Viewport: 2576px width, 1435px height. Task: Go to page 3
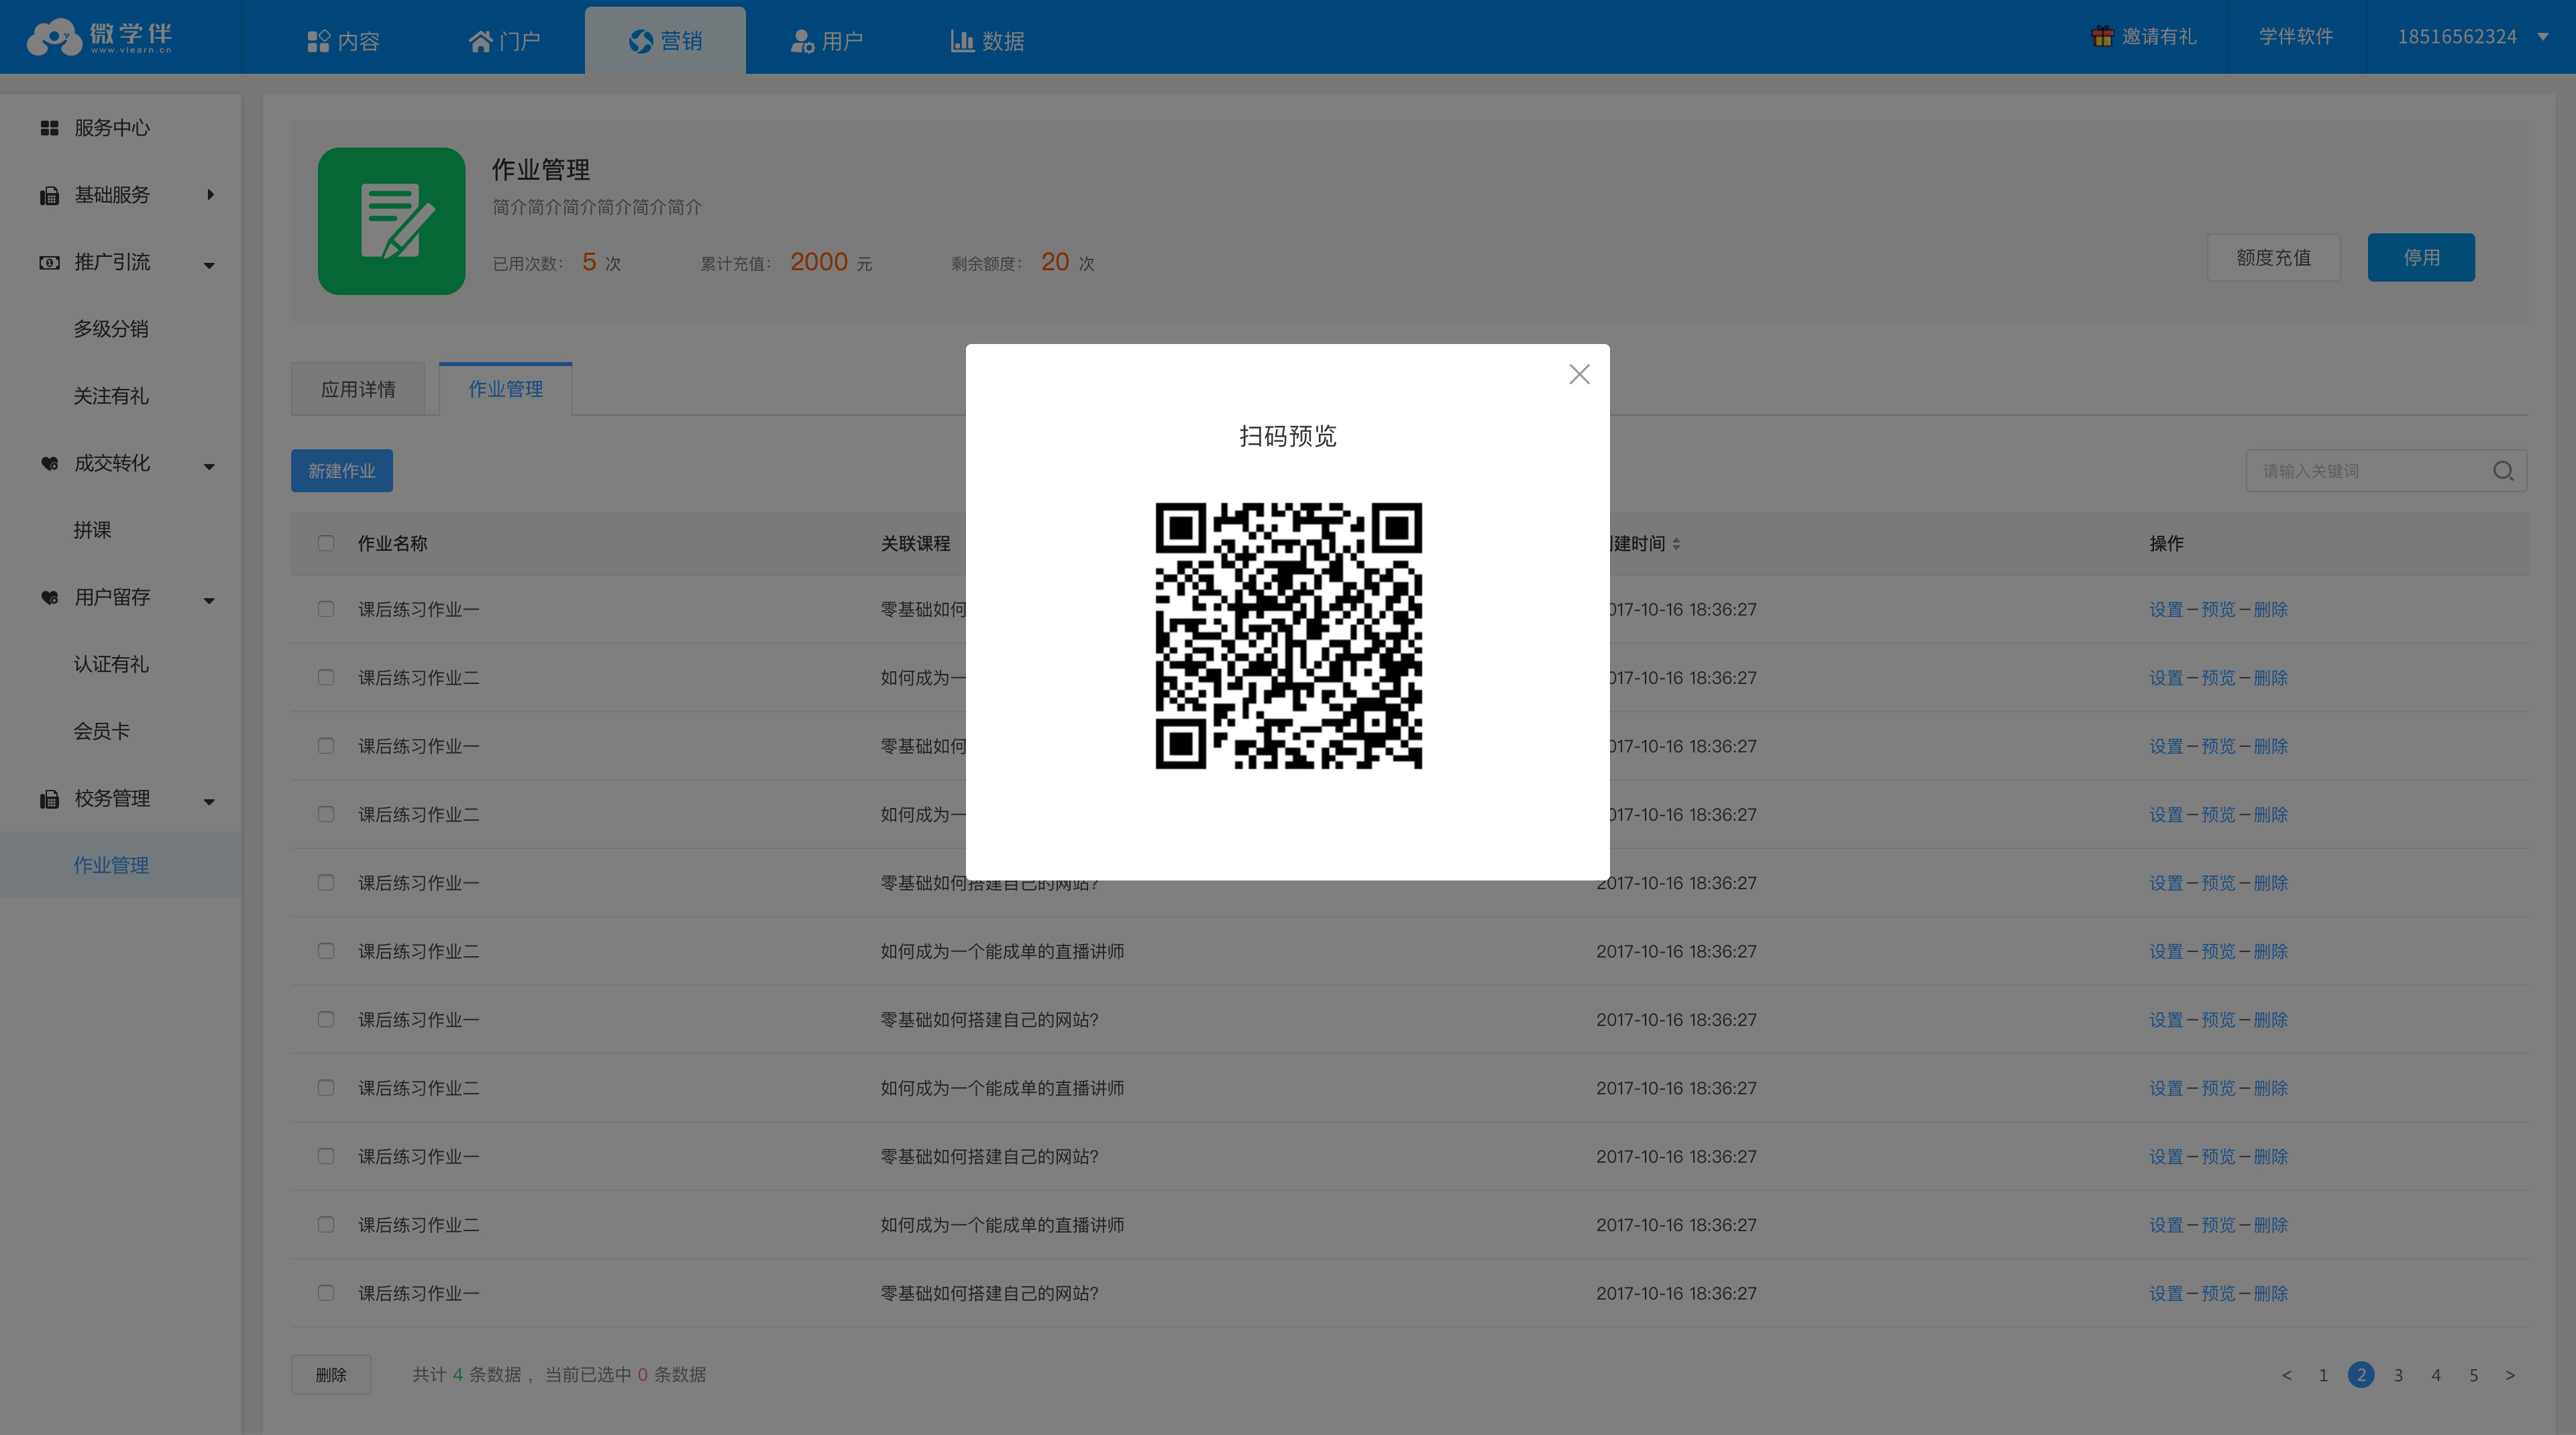click(x=2398, y=1375)
